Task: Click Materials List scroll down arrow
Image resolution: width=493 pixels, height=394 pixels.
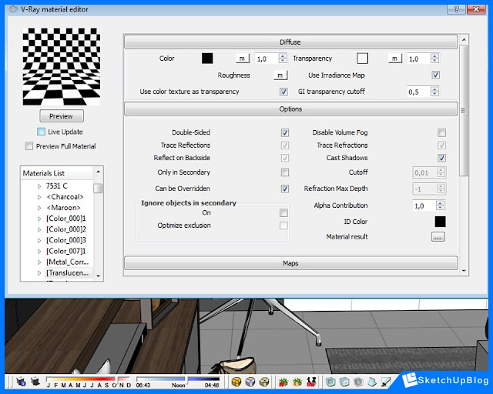Action: [x=99, y=276]
